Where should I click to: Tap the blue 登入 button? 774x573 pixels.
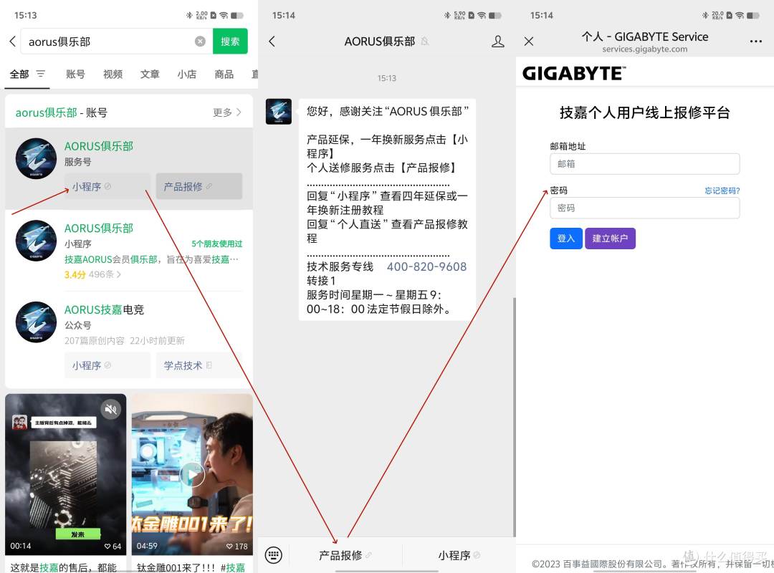(566, 239)
